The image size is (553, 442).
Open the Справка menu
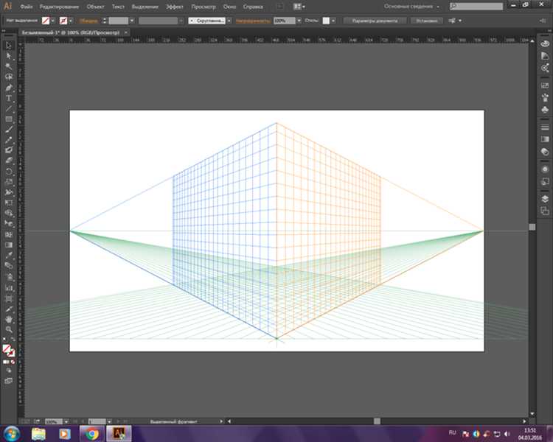pos(253,7)
